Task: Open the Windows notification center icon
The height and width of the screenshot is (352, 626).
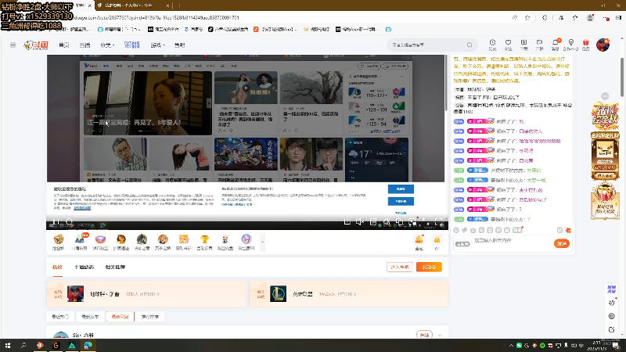Action: 617,346
